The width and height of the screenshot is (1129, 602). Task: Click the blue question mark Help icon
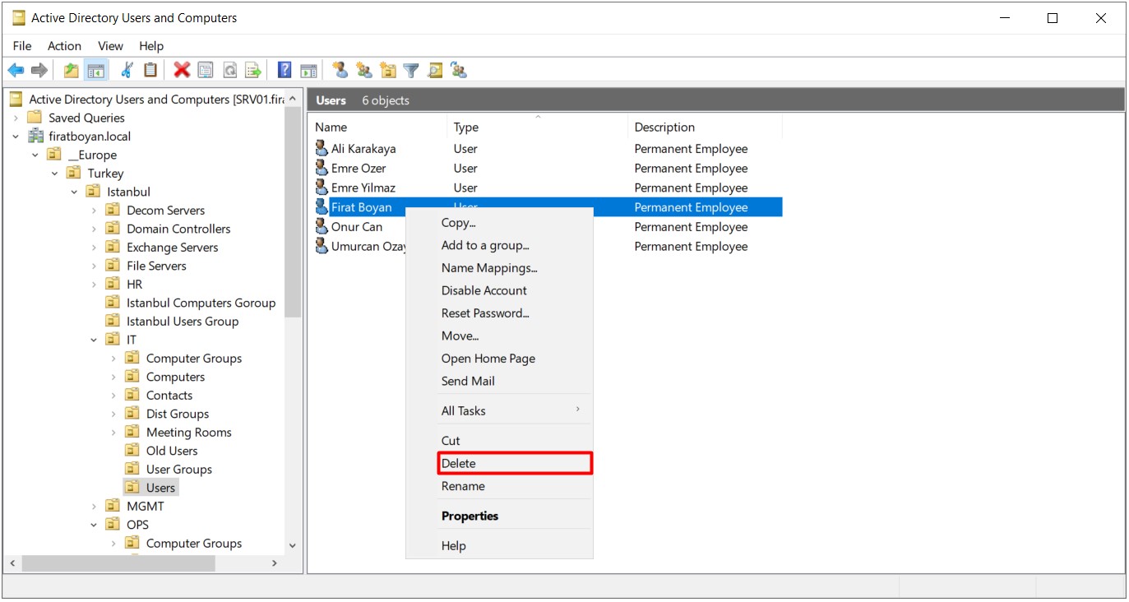285,71
